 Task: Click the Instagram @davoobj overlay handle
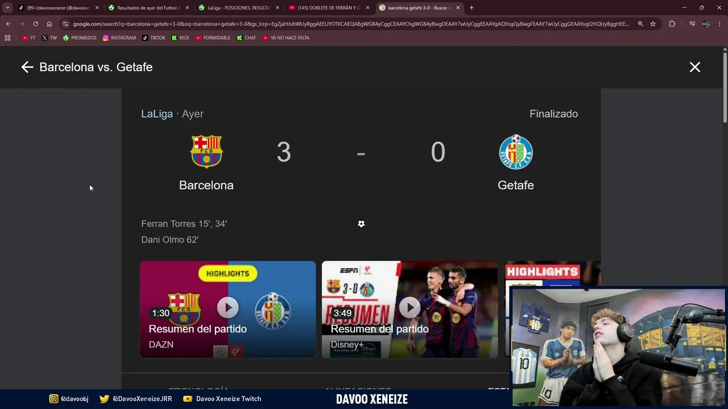pos(69,399)
